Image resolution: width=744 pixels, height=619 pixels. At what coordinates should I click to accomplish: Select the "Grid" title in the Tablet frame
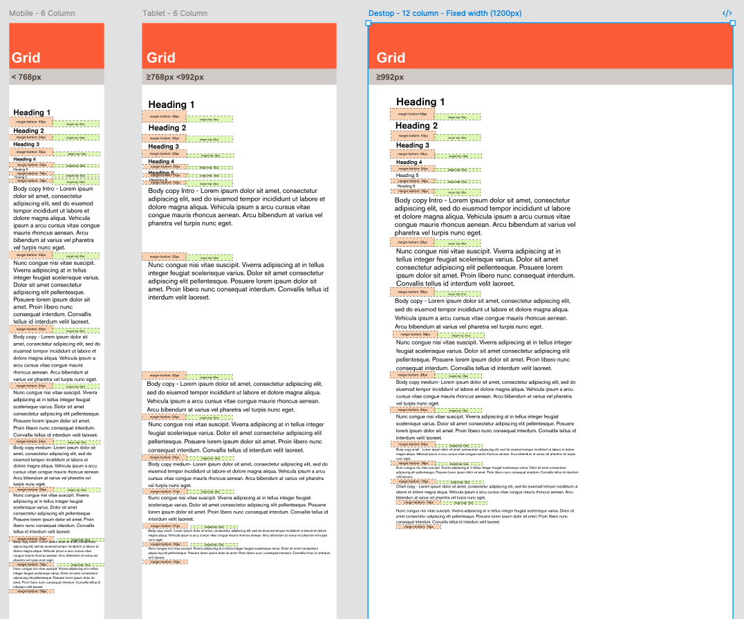[x=161, y=58]
